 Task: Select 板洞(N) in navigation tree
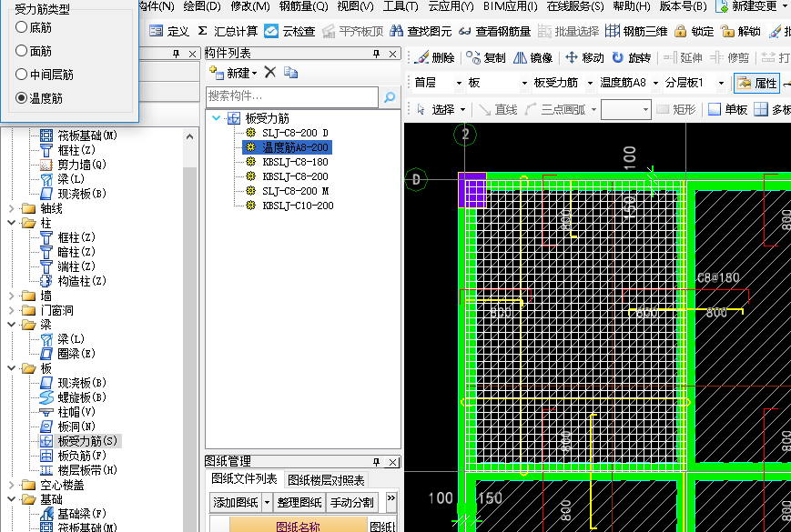tap(76, 427)
